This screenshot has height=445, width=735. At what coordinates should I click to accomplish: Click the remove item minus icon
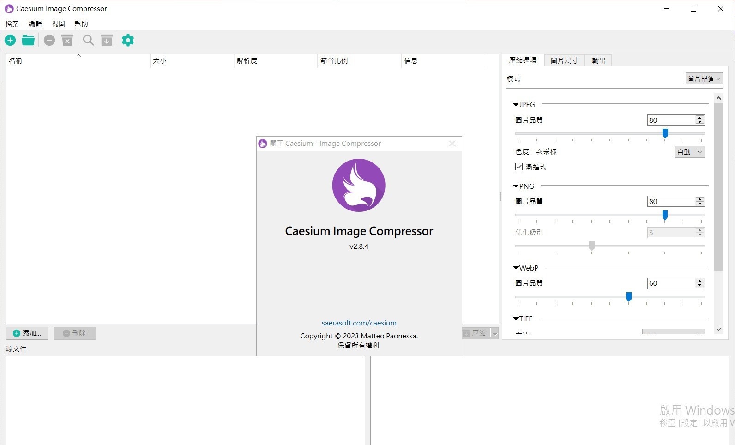tap(49, 40)
